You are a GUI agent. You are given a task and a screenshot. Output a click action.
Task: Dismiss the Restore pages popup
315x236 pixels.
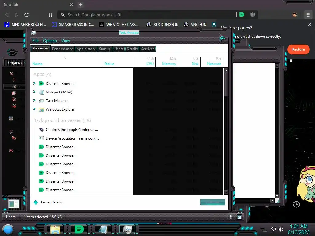tap(309, 24)
